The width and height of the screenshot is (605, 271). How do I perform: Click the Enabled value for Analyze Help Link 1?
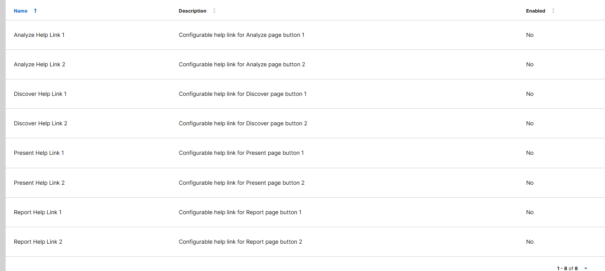pos(530,35)
